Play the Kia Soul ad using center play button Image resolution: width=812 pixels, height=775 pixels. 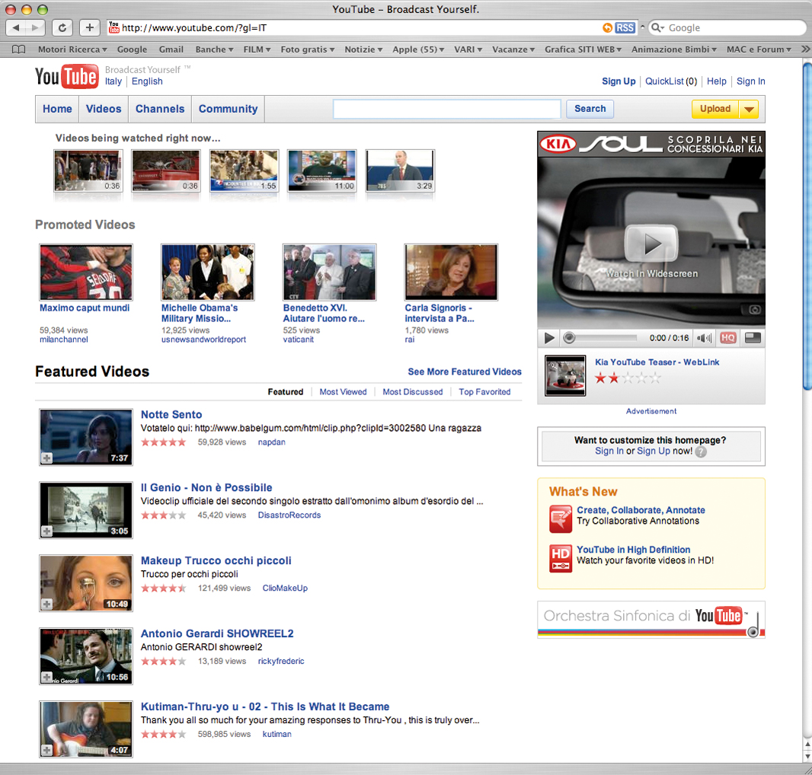[651, 244]
